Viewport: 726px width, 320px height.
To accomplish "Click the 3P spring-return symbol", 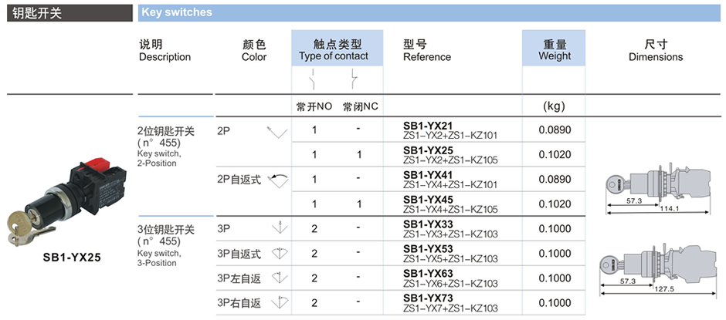I will [x=279, y=253].
